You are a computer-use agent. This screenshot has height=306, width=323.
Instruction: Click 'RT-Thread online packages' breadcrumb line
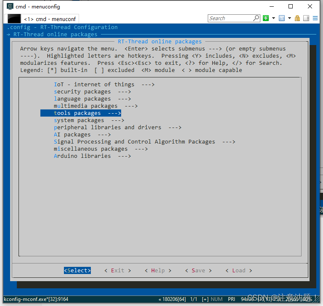pos(55,35)
